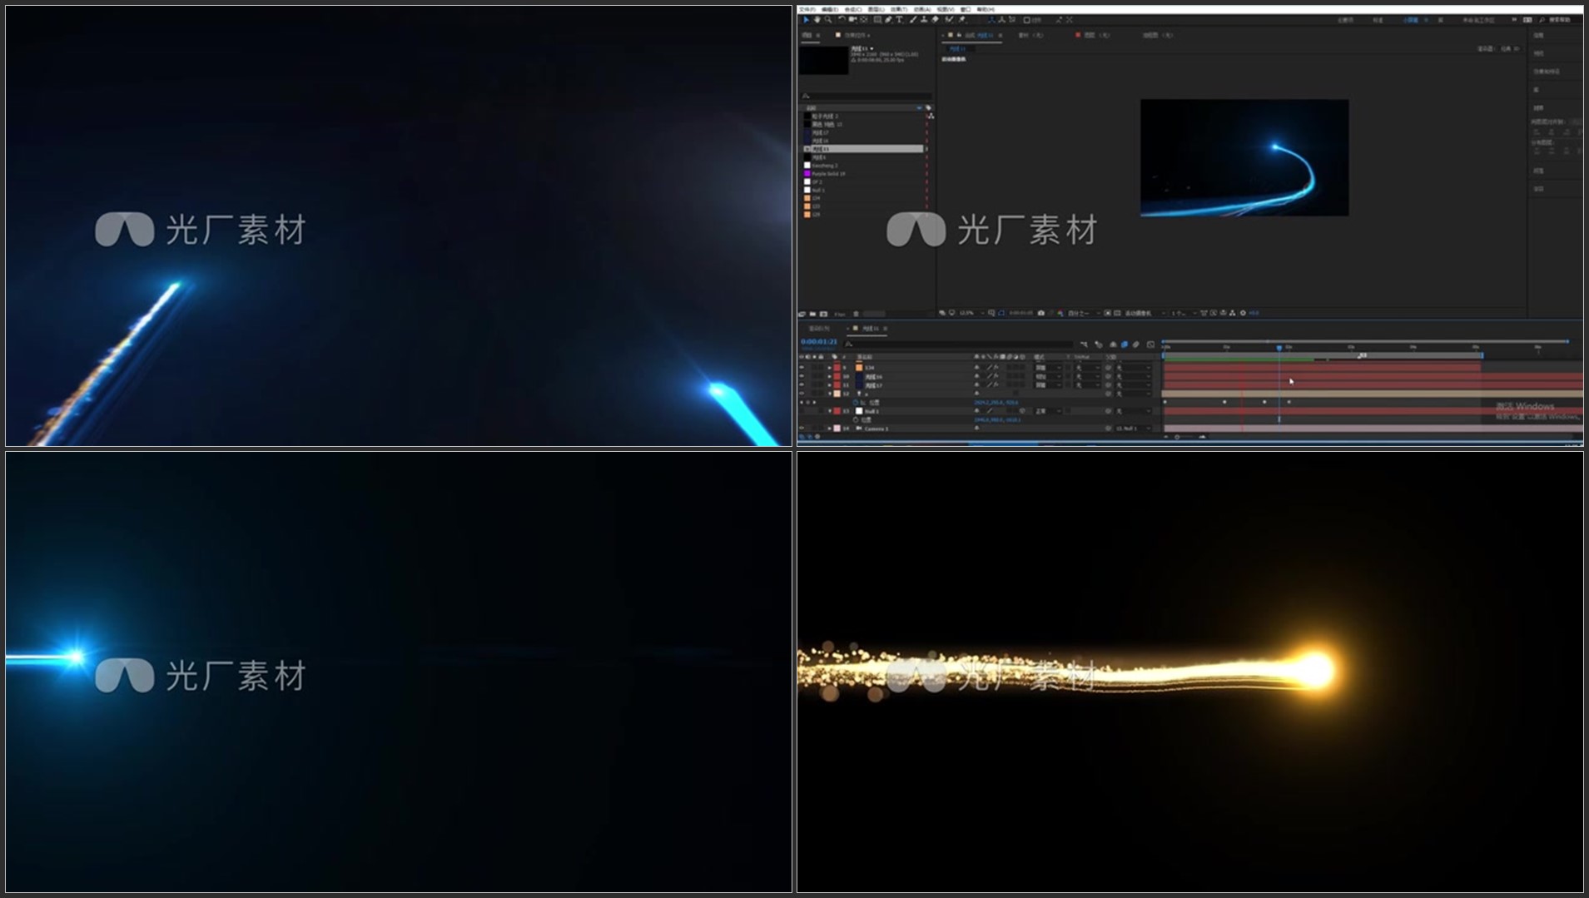The image size is (1589, 898).
Task: Select the Purple Solid 19 item in Project
Action: click(828, 174)
